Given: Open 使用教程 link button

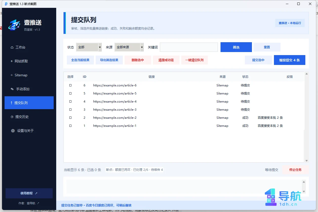Looking at the screenshot, I should point(29,193).
